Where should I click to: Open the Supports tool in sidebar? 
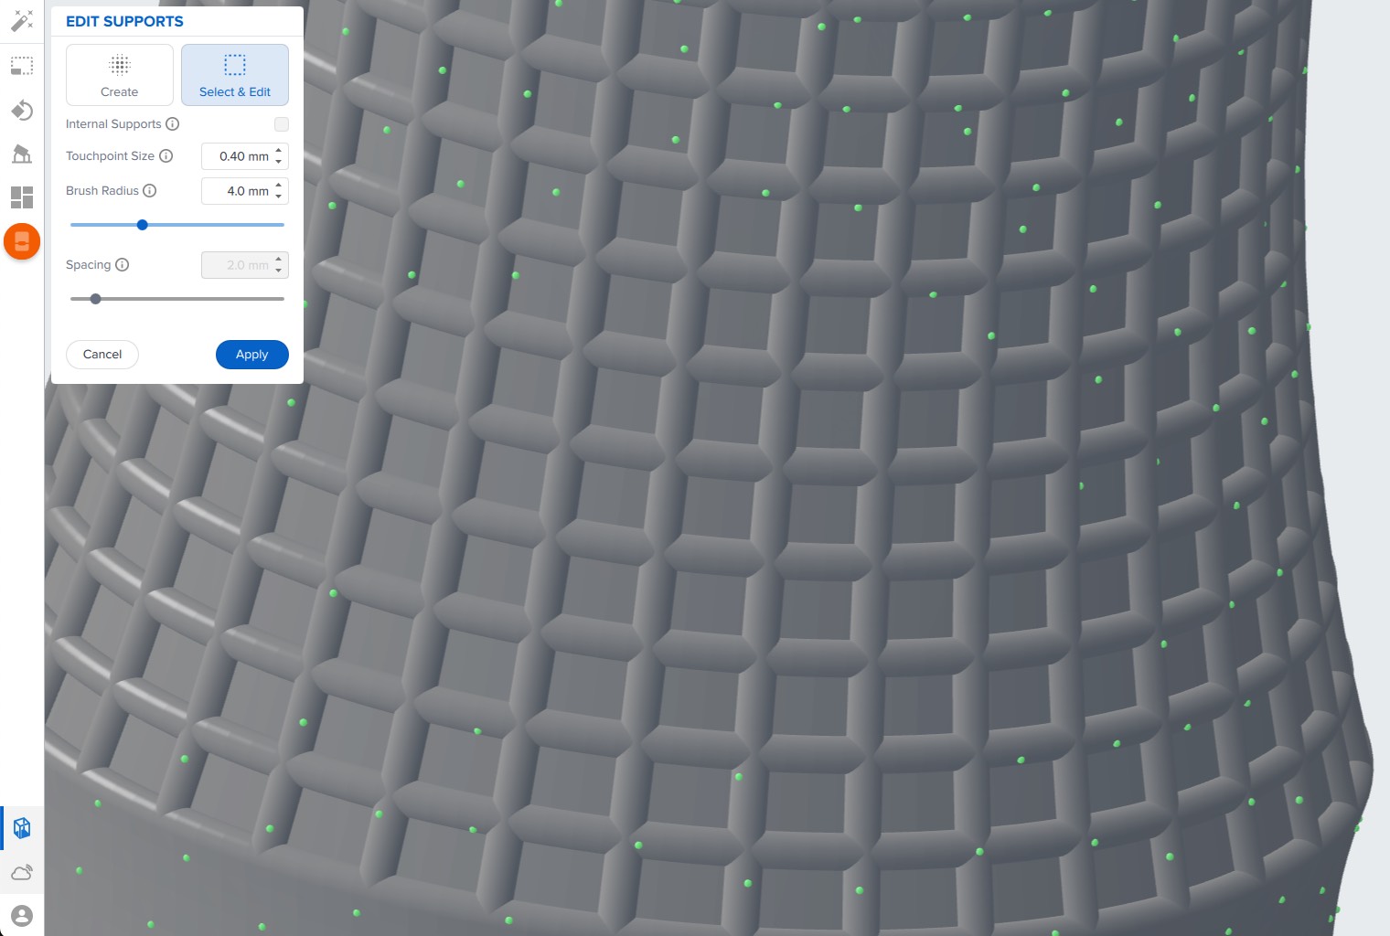coord(22,154)
